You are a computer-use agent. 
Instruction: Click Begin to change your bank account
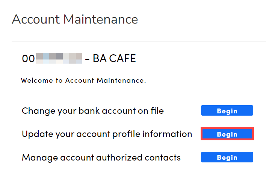(227, 111)
